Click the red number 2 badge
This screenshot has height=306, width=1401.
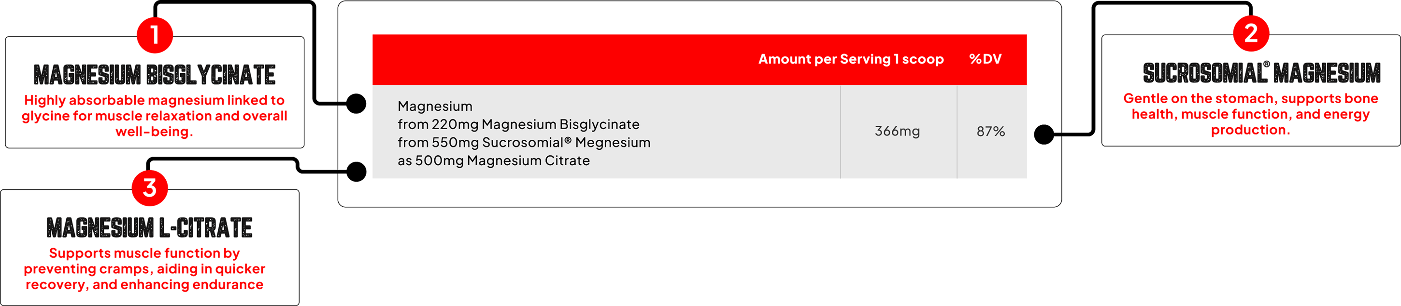click(1250, 33)
